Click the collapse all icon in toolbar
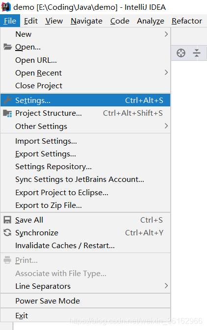The height and width of the screenshot is (330, 207). point(197,53)
